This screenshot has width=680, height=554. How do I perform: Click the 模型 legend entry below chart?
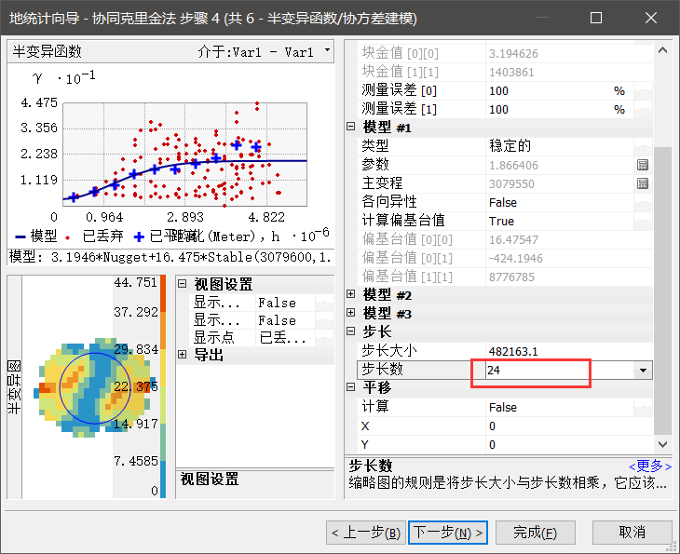point(36,236)
